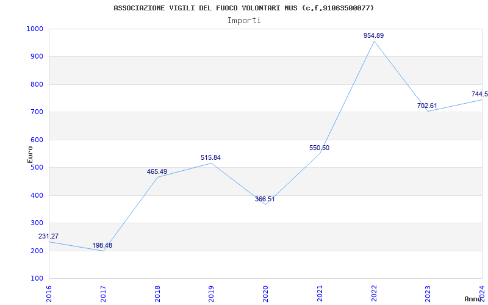This screenshot has height=305, width=488.
Task: Click the Euro y-axis label
Action: click(x=30, y=154)
